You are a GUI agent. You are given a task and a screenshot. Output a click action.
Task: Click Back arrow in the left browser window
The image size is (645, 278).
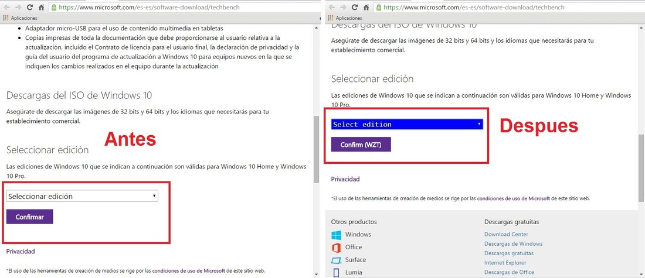[x=7, y=8]
